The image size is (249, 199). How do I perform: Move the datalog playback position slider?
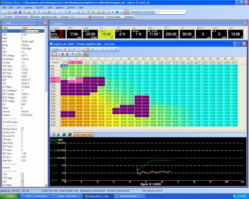[x=158, y=12]
